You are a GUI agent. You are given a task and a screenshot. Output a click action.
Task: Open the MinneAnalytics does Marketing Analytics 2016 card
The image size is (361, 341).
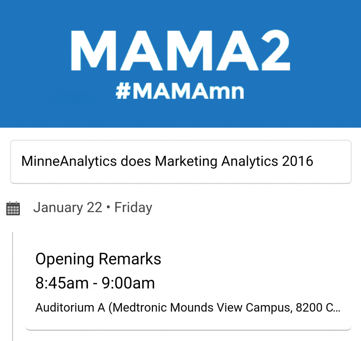[181, 162]
